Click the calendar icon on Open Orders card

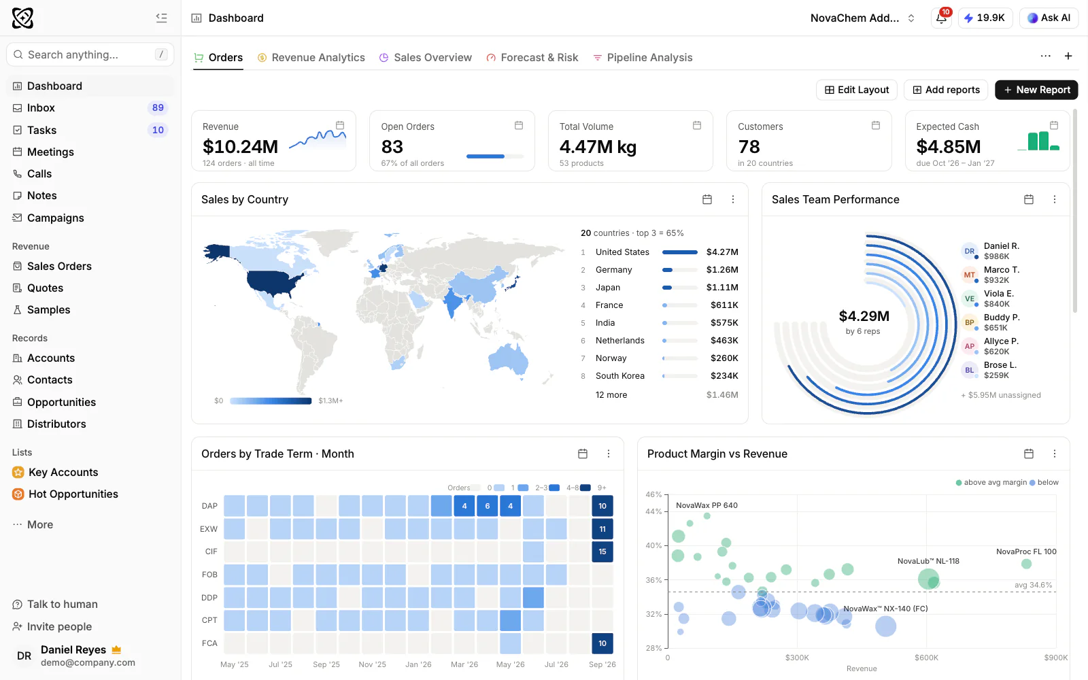tap(519, 126)
